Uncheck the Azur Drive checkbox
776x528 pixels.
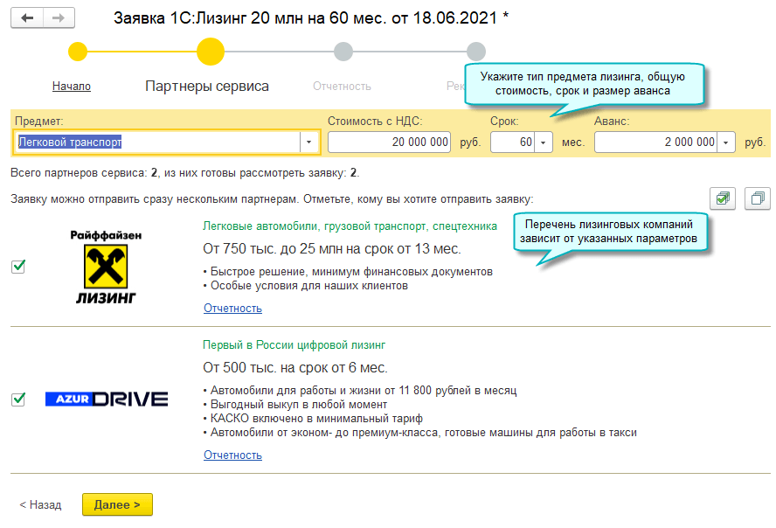pos(18,399)
